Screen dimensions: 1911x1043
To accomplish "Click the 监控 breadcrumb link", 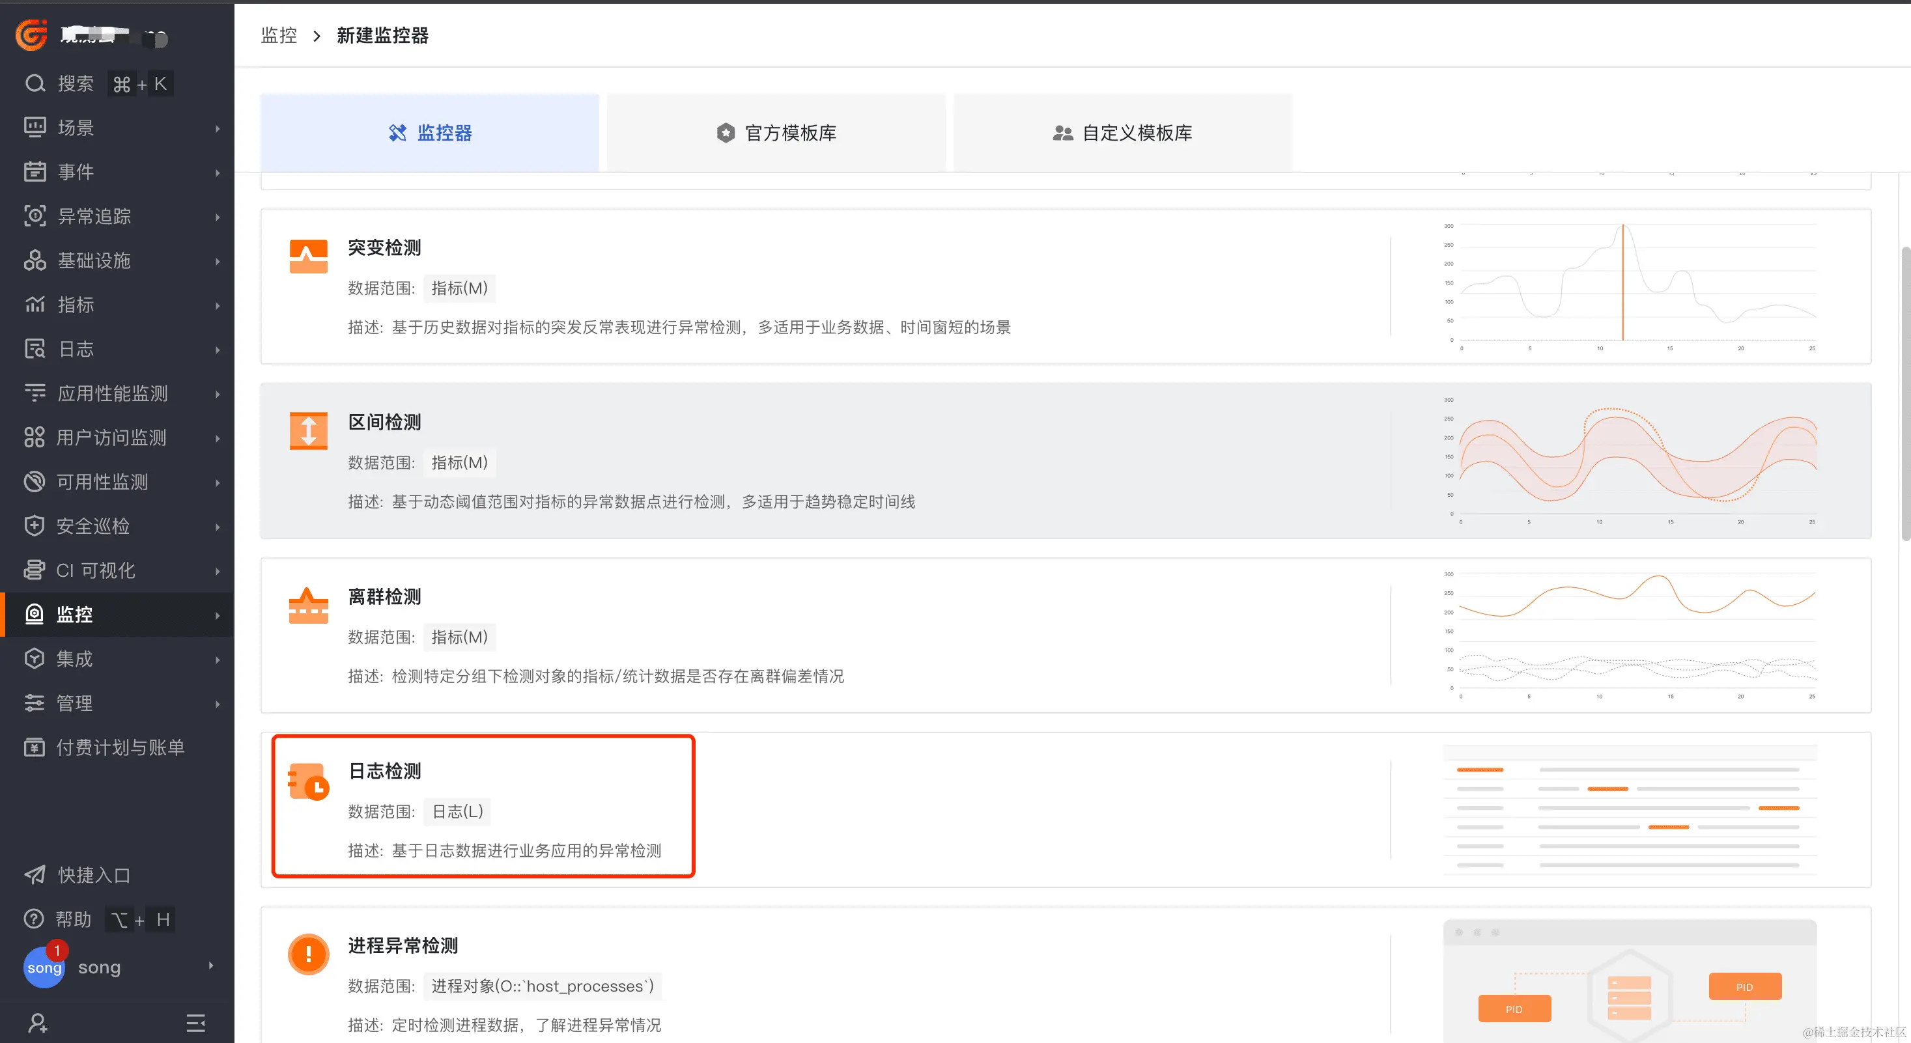I will point(279,35).
